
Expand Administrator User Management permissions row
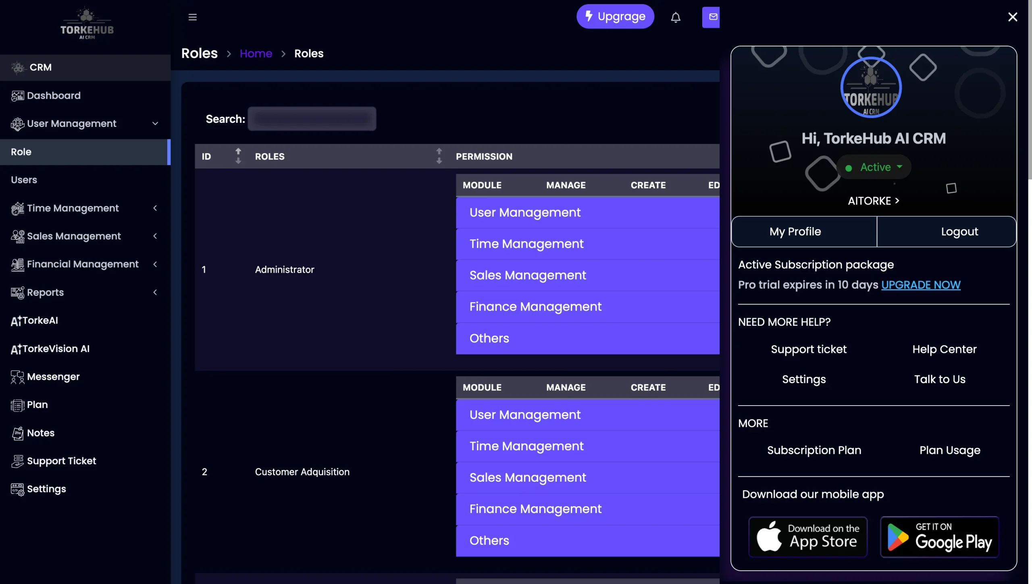587,212
